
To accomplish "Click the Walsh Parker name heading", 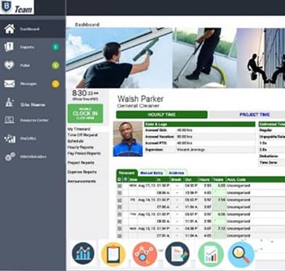I will coord(140,99).
